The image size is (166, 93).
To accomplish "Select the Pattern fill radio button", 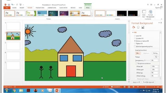I will pyautogui.click(x=135, y=43).
